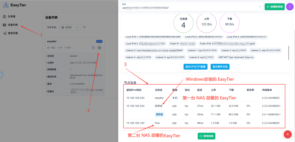
Task: Select the 10.126.126.2/24 address cell
Action: 135,98
